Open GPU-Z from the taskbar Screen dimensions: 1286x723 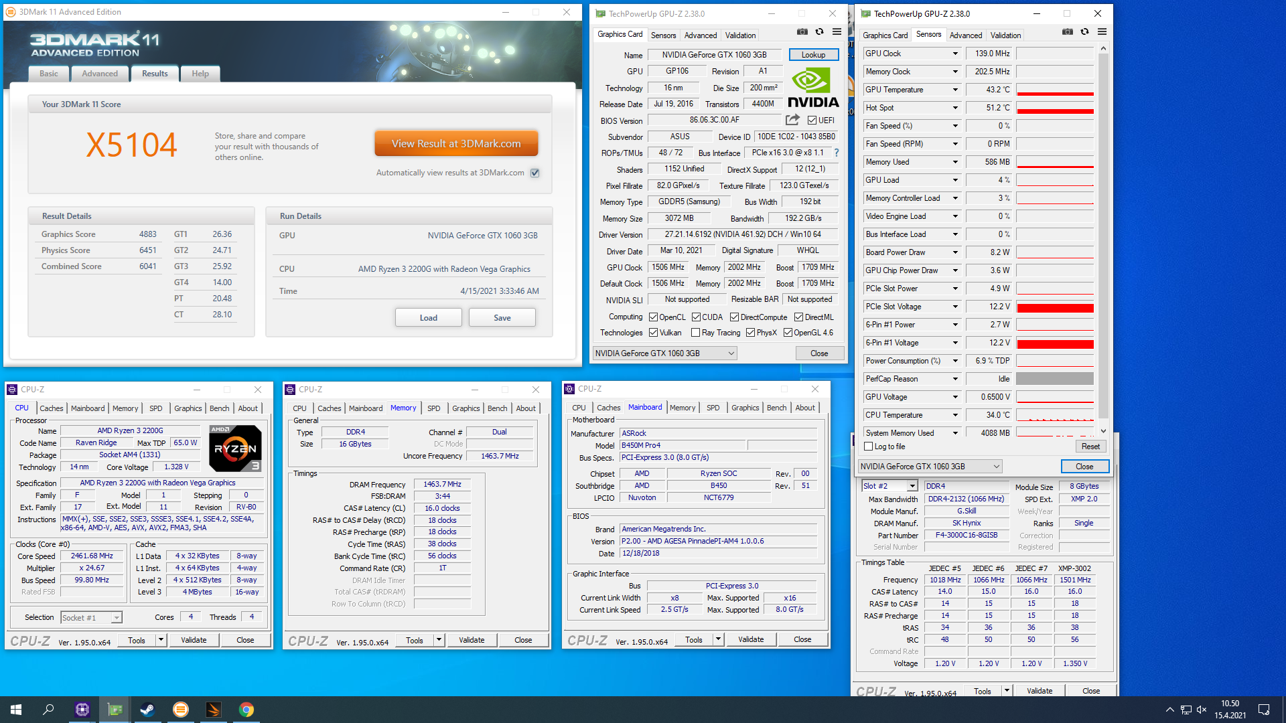115,710
